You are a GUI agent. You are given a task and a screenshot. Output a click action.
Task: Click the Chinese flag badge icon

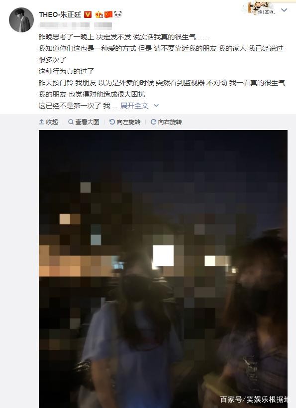click(108, 14)
